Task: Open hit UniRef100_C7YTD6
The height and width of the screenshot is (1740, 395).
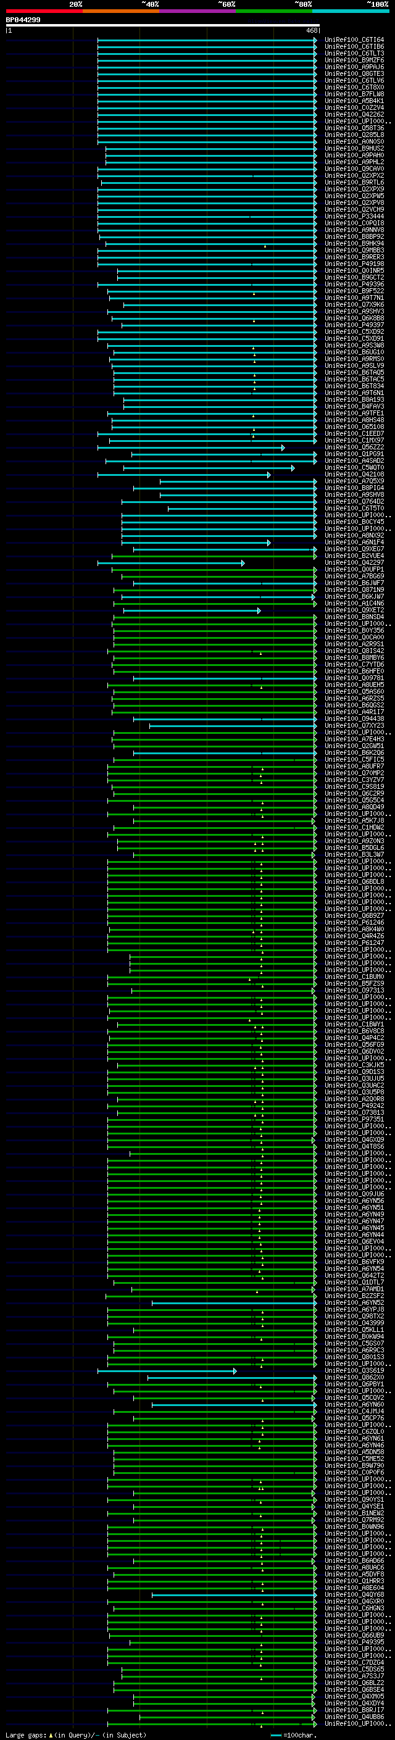Action: [354, 665]
